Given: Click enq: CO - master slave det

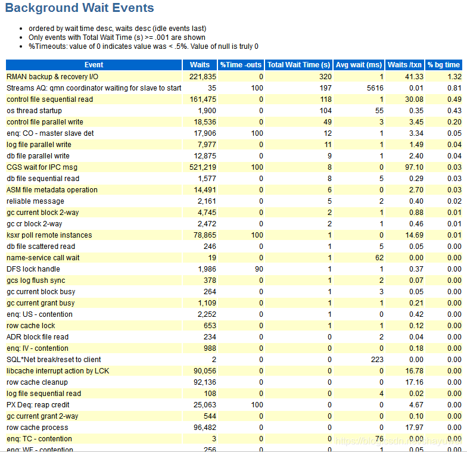Looking at the screenshot, I should point(50,133).
